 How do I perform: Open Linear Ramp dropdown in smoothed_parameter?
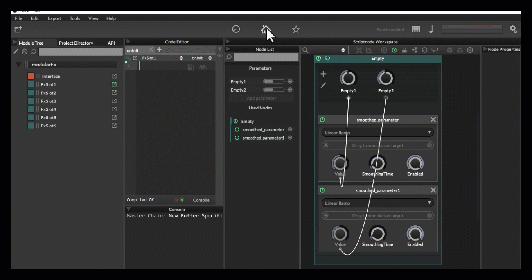(x=377, y=133)
